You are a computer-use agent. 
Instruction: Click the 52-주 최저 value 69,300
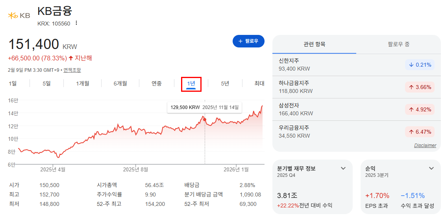click(248, 204)
